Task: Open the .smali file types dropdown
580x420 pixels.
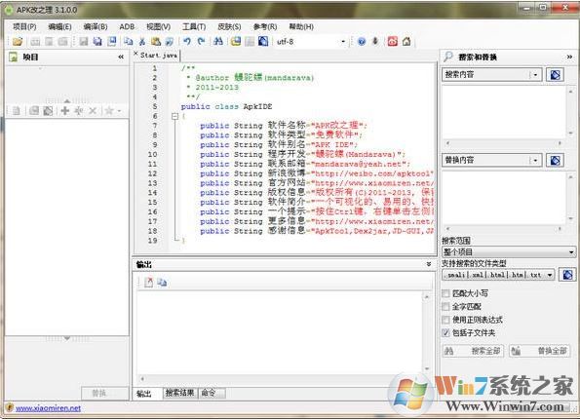Action: point(550,275)
